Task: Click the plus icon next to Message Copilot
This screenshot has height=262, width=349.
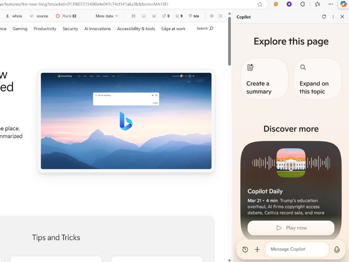Action: 257,249
